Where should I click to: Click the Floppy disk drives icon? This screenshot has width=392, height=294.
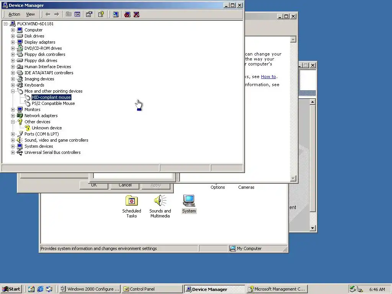20,60
